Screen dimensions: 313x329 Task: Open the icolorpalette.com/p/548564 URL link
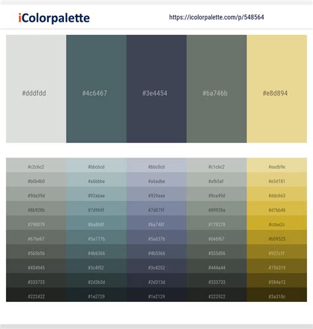(x=217, y=17)
